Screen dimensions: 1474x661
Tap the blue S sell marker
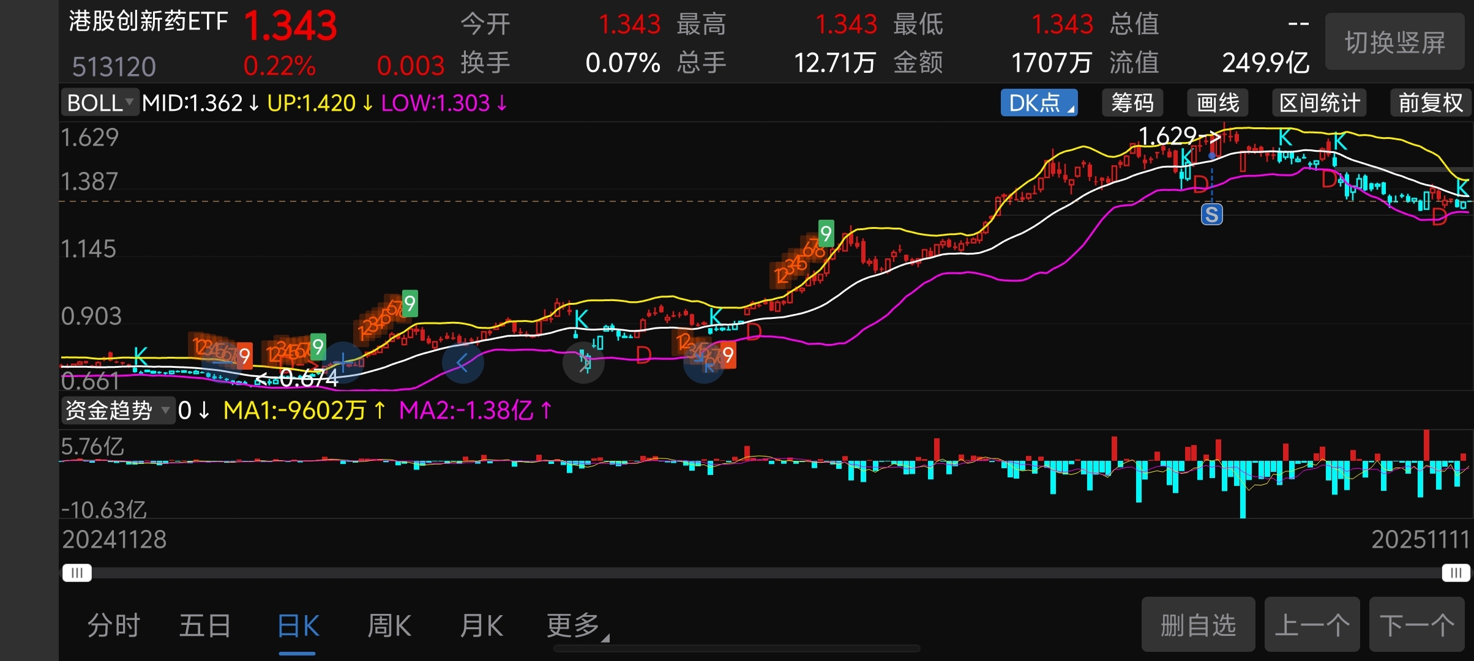[1211, 215]
